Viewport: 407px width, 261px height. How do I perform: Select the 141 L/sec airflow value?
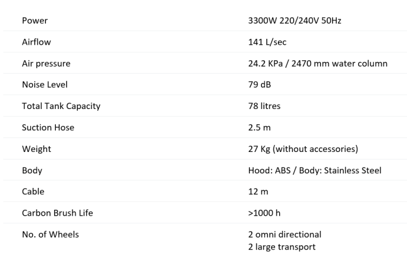pyautogui.click(x=267, y=42)
